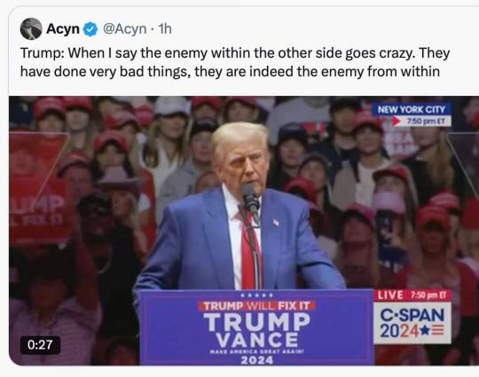Click the 0:27 video duration badge
Screen dimensions: 479x377
(x=40, y=345)
